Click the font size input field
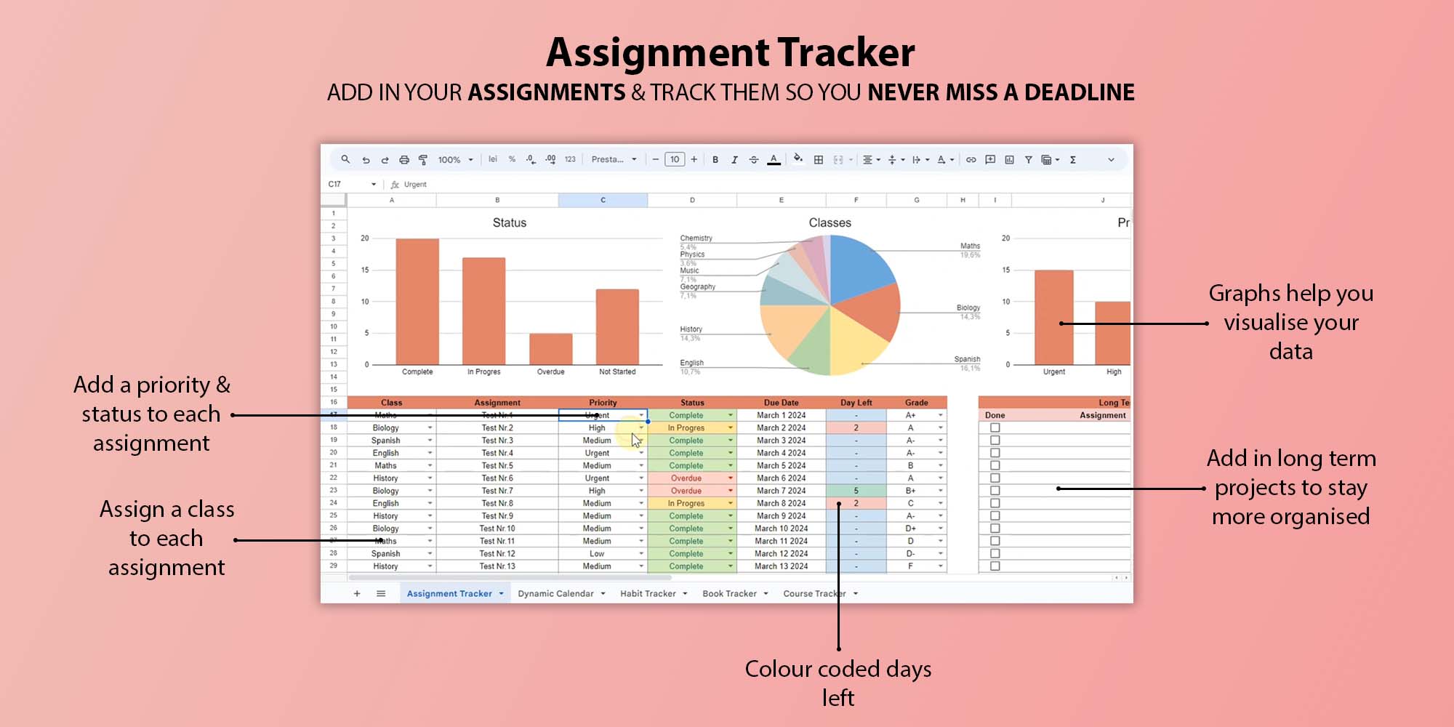The image size is (1454, 727). click(675, 160)
